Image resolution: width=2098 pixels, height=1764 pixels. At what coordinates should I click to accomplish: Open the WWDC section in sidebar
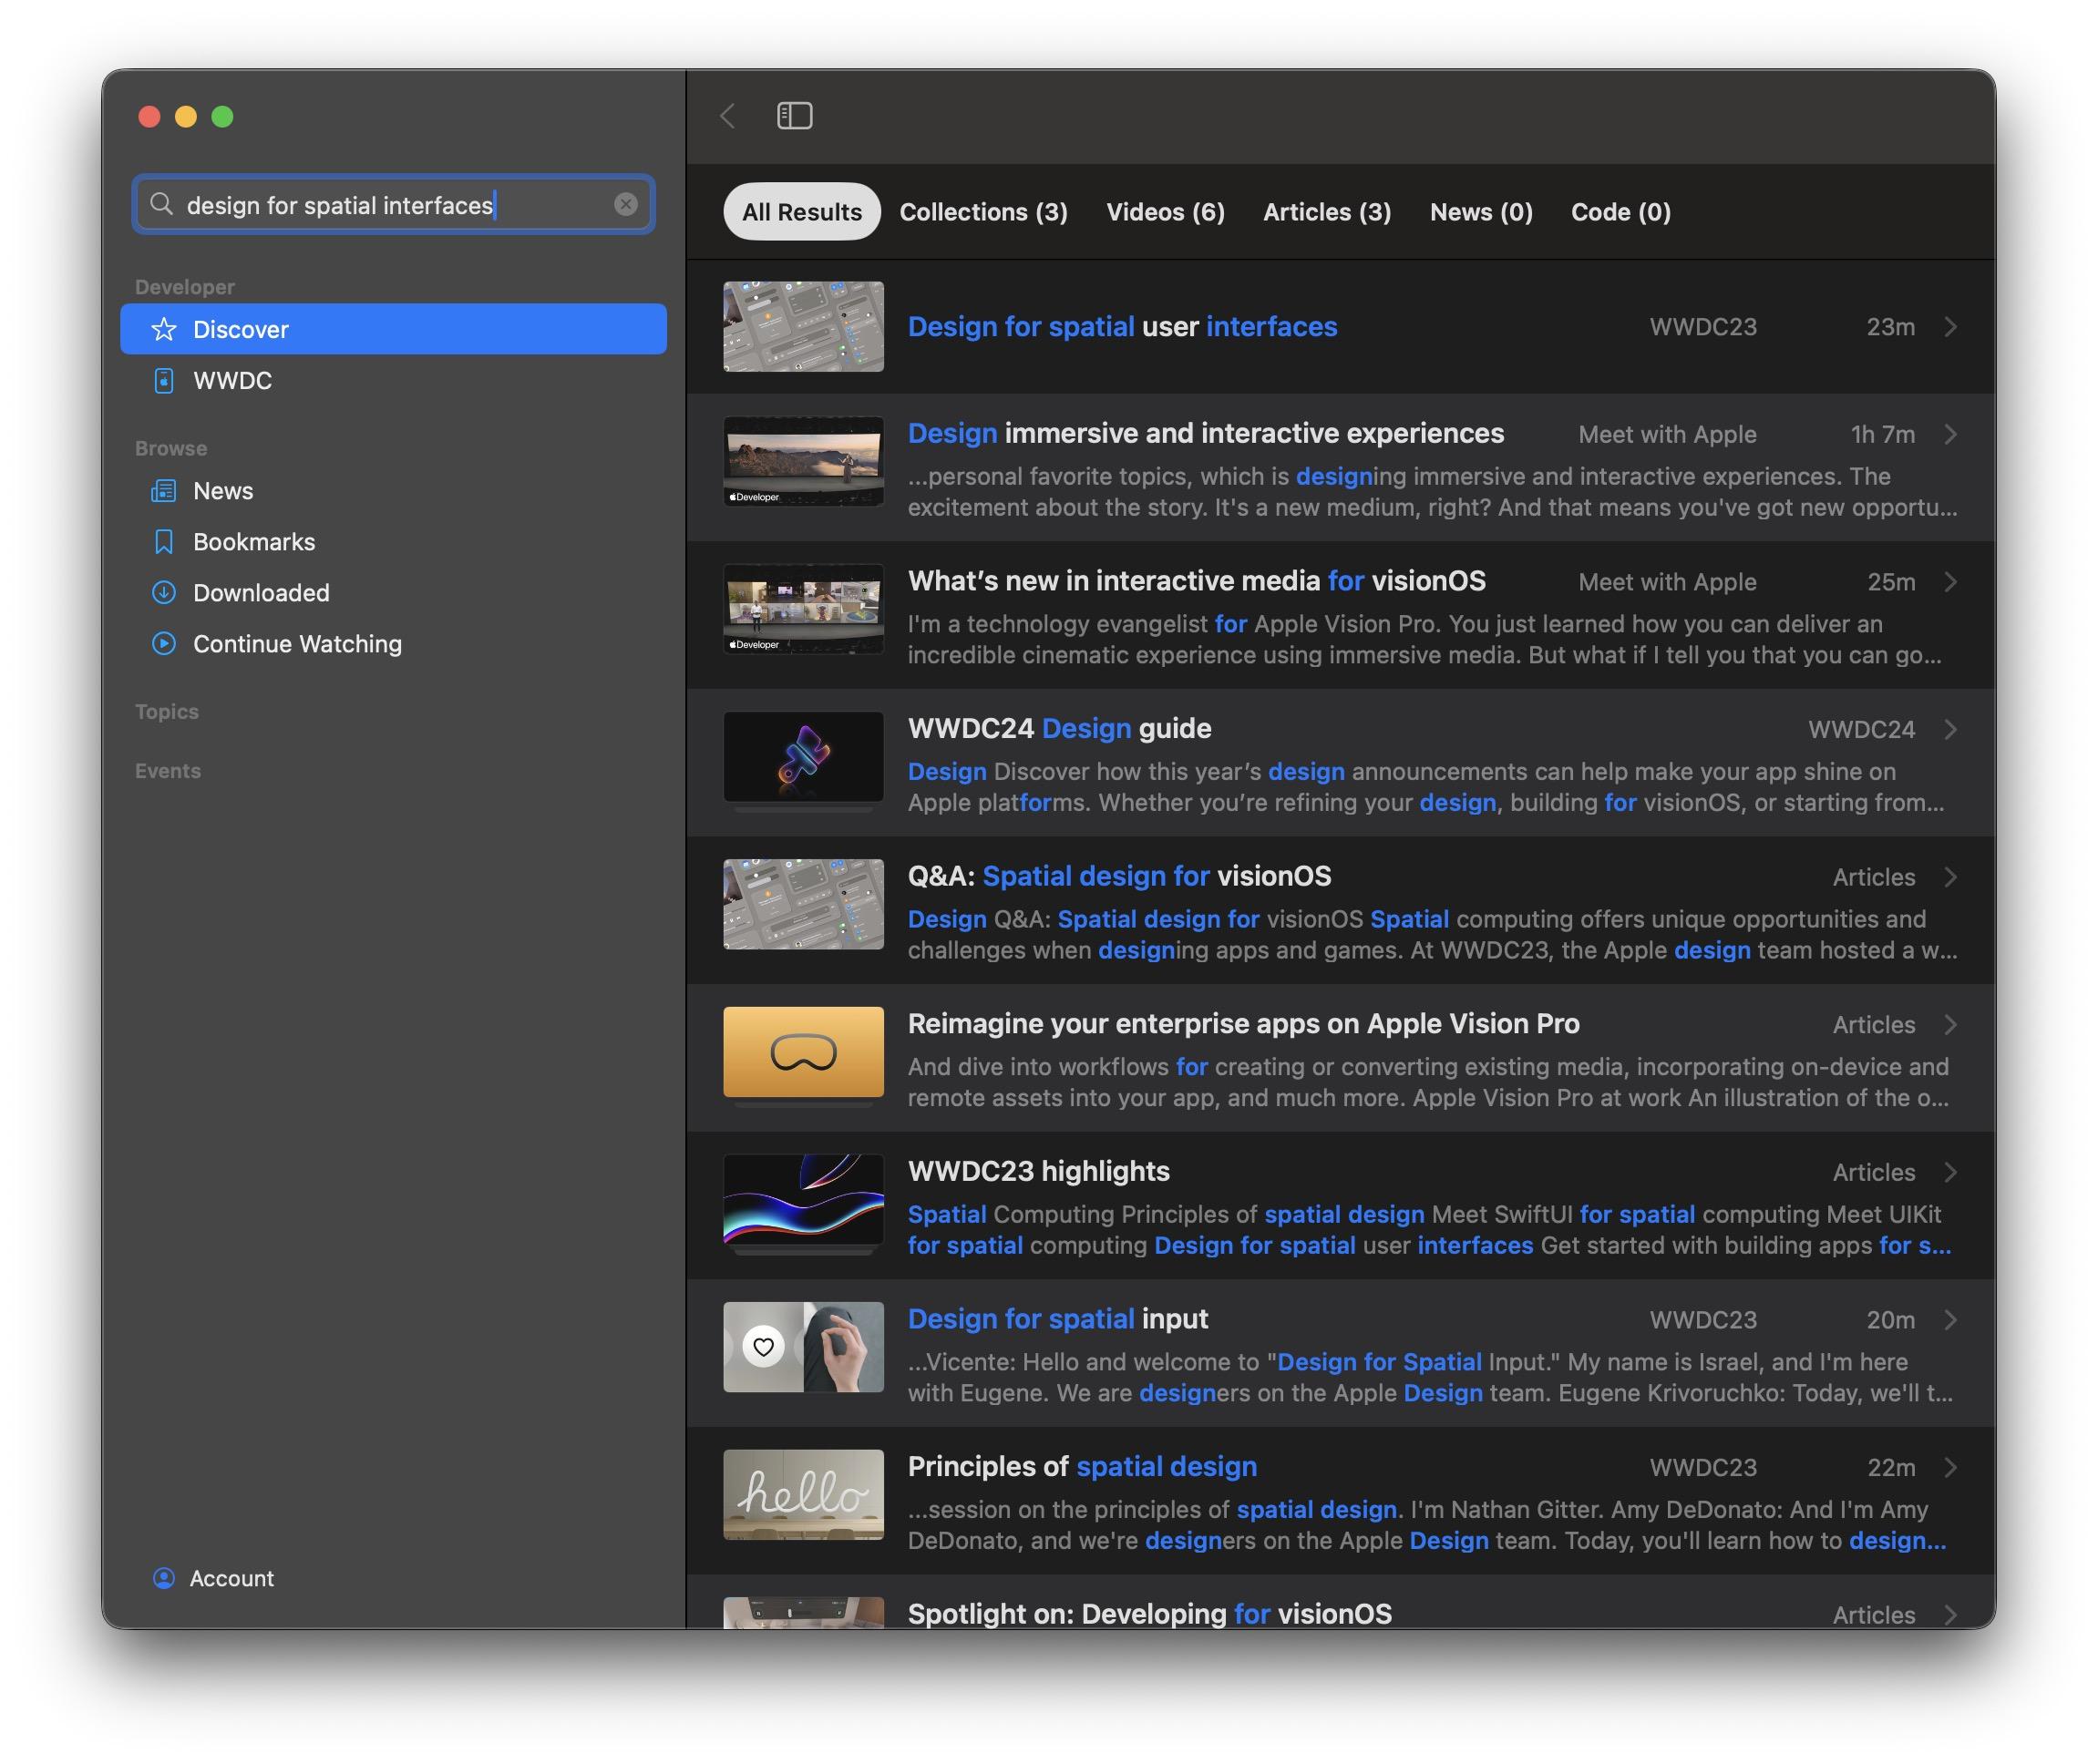click(393, 380)
